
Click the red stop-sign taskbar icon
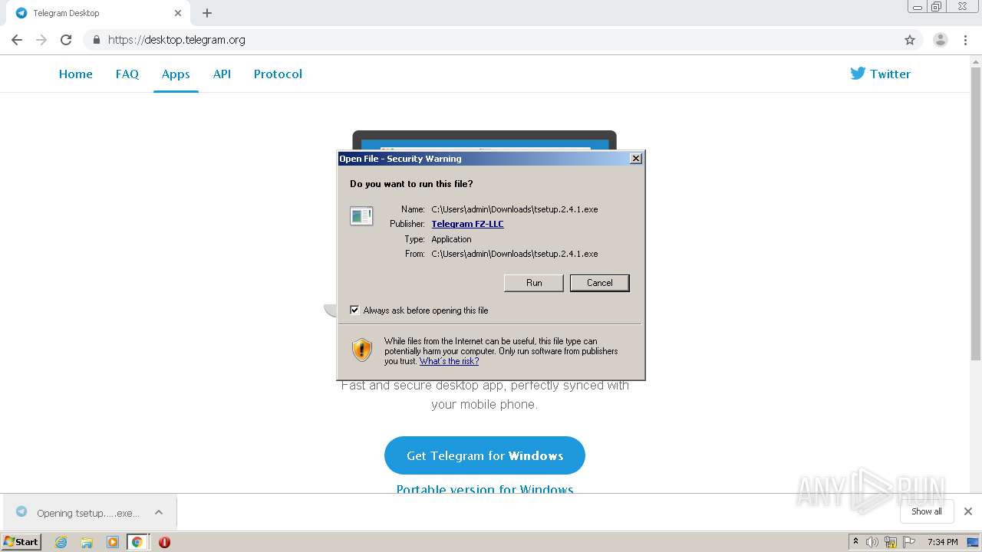click(164, 542)
